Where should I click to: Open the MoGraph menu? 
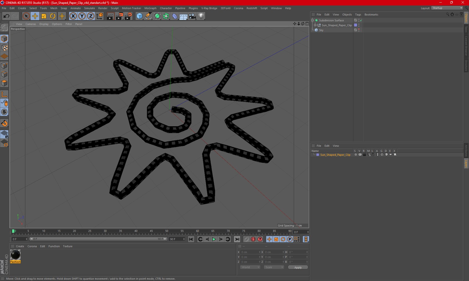coord(150,8)
